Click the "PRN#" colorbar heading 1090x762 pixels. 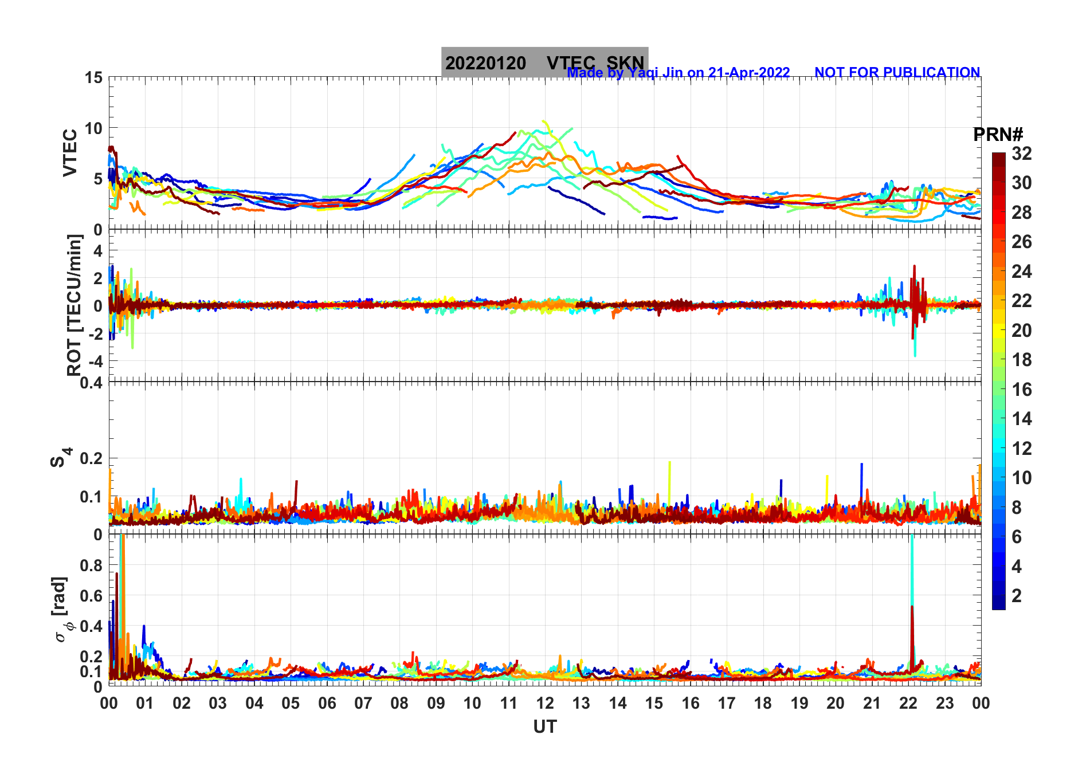click(998, 135)
